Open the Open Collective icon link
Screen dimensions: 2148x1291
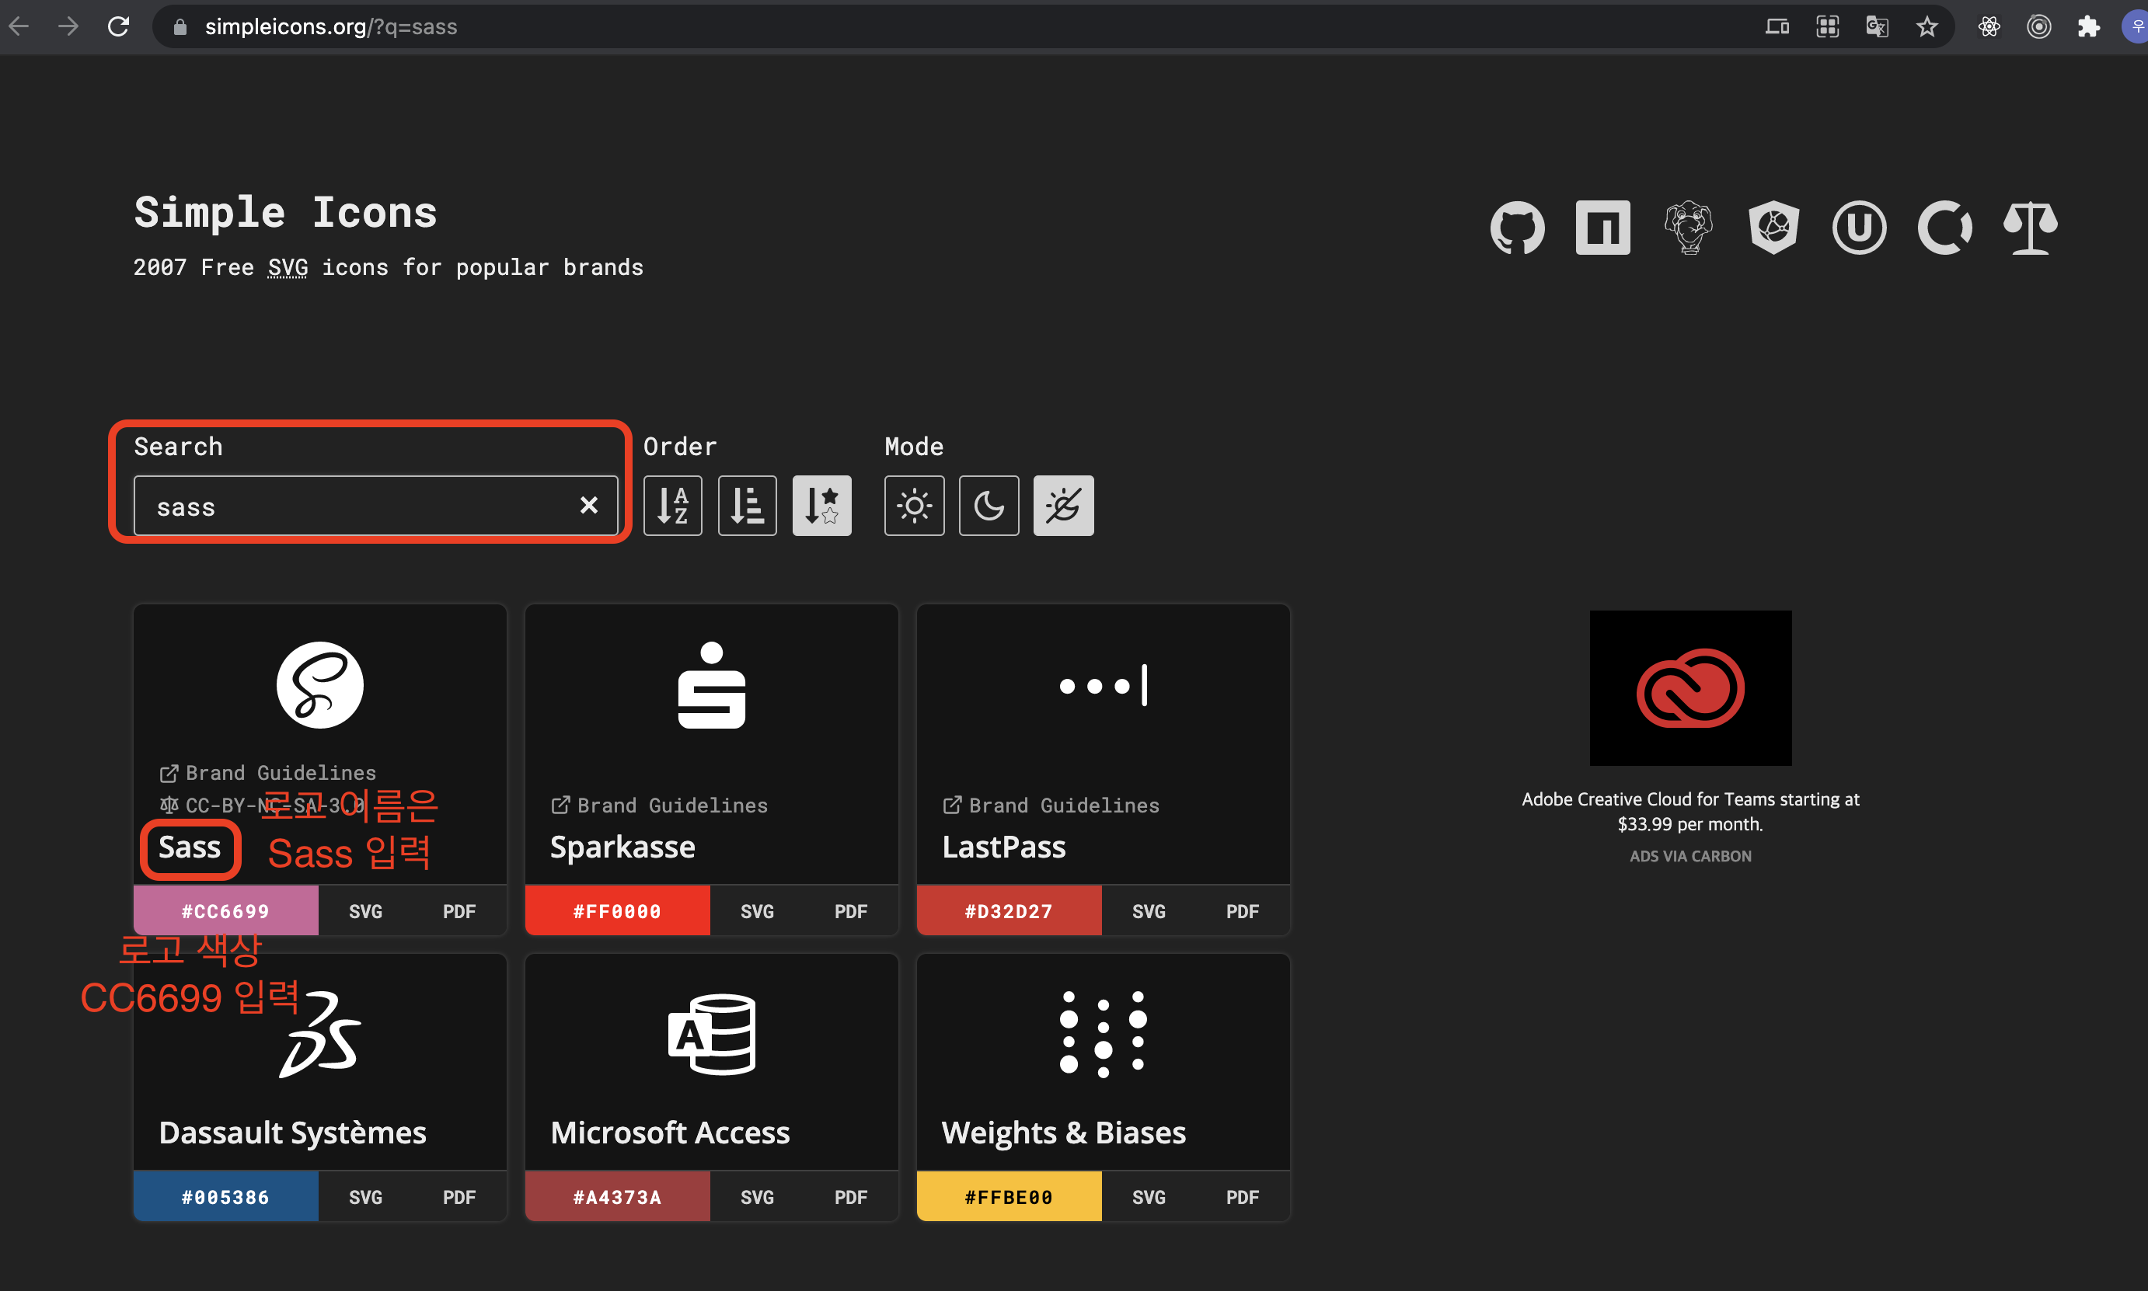click(x=1944, y=228)
